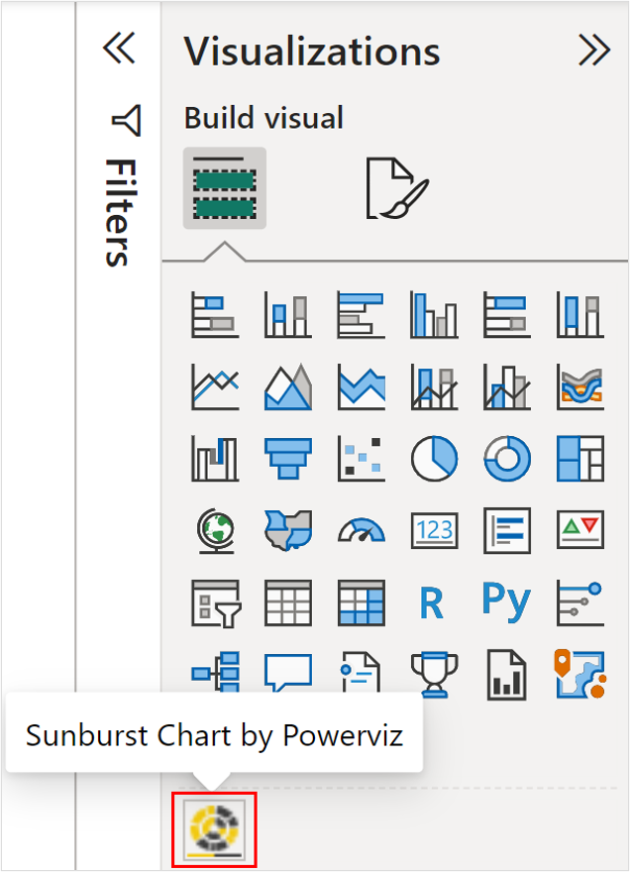
Task: Select the Stacked bar chart visual
Action: click(215, 315)
